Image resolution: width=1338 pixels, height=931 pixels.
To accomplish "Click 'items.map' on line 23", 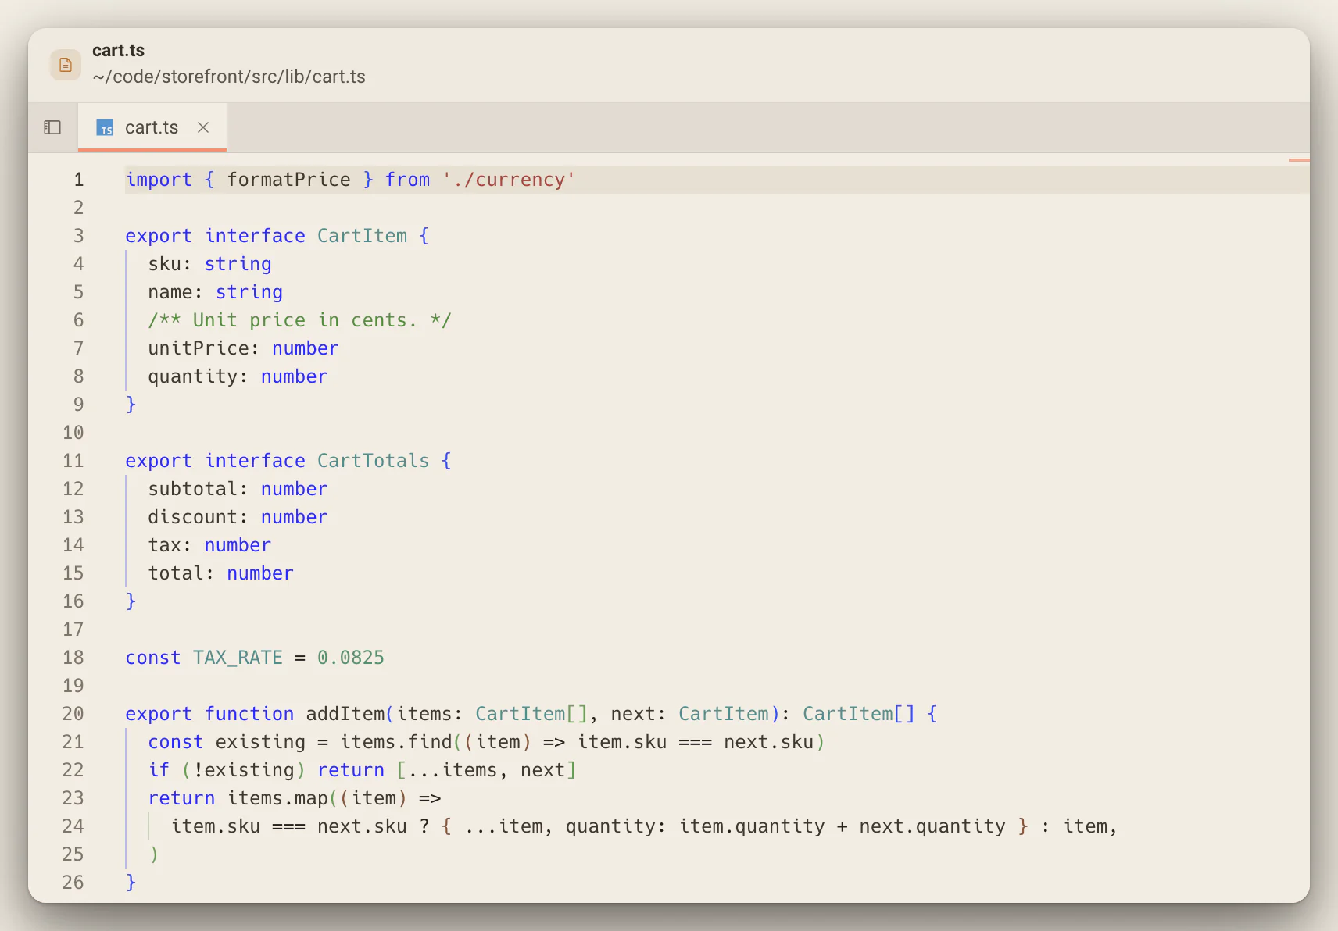I will pos(277,798).
